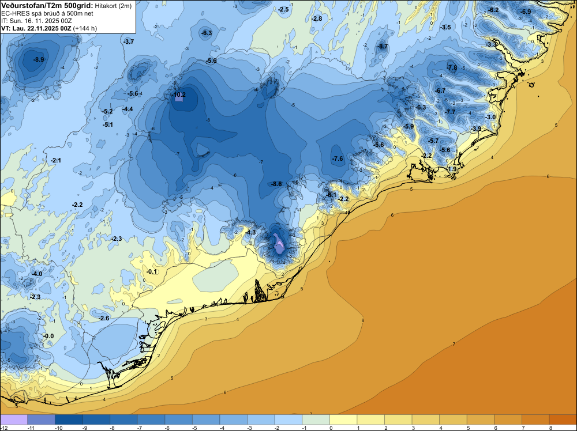Choose the dark orange legend swatch at 8
Viewport: 577px width, 431px height.
point(563,419)
